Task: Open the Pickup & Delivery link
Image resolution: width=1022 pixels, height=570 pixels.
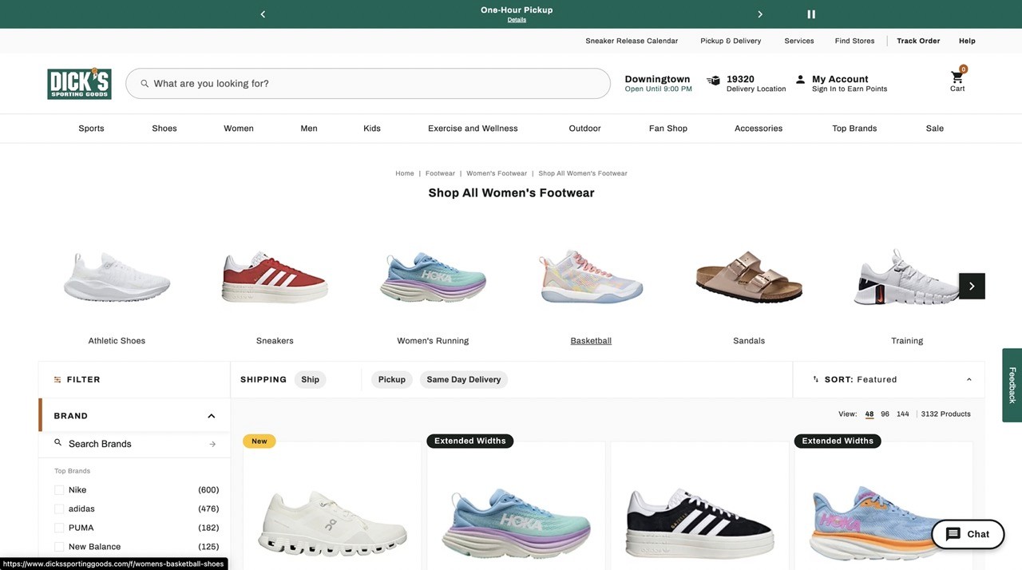Action: (731, 41)
